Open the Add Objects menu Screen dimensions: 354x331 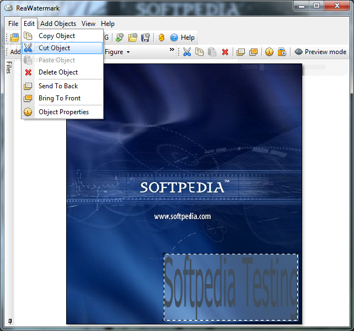58,24
